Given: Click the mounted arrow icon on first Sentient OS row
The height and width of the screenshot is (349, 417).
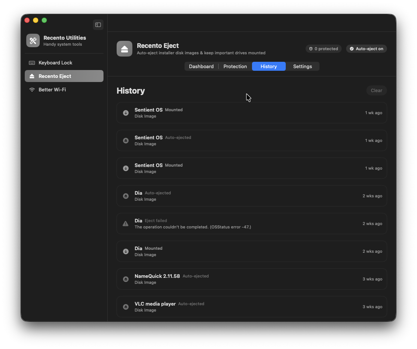Looking at the screenshot, I should 126,113.
